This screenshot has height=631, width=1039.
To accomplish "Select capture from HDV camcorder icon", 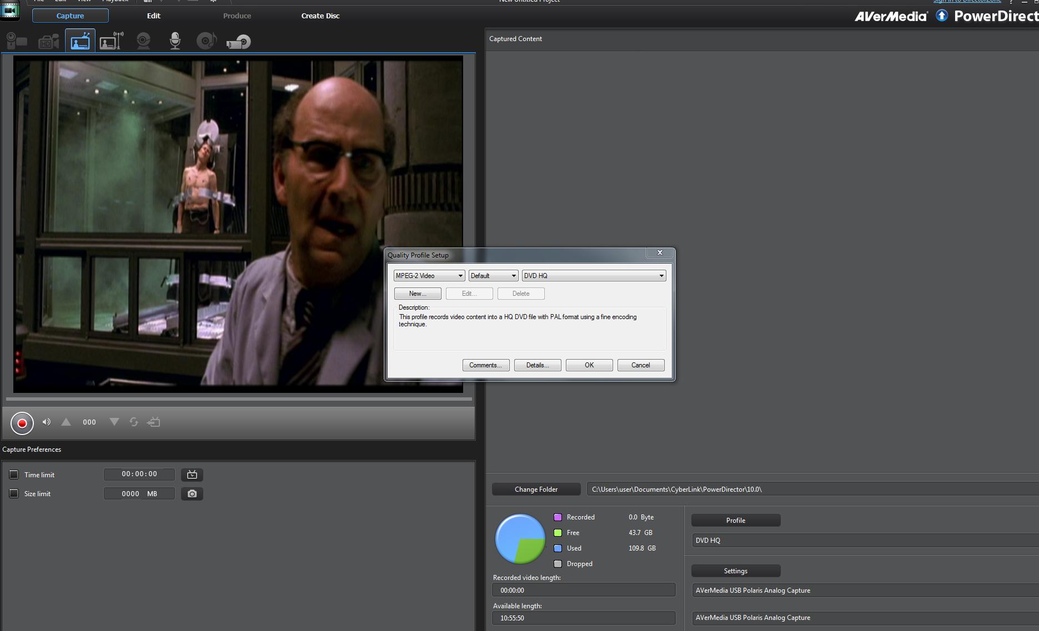I will [49, 41].
